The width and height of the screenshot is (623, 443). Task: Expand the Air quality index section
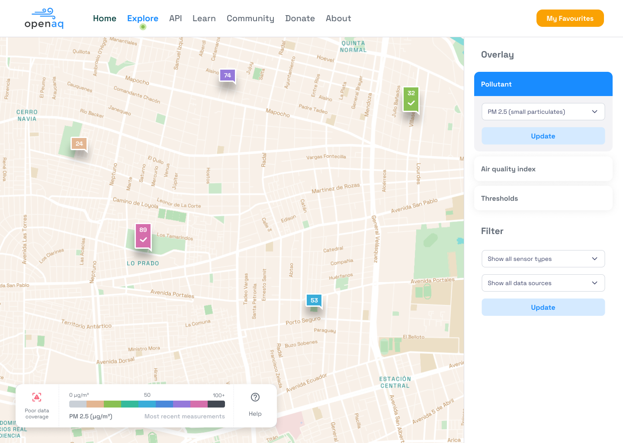[x=543, y=169]
